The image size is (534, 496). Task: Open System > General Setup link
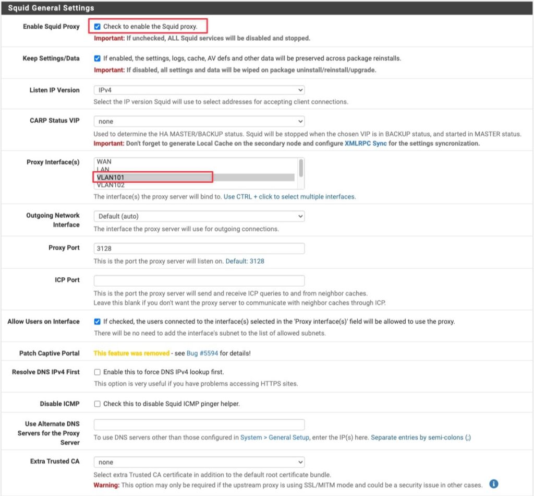[x=275, y=438]
